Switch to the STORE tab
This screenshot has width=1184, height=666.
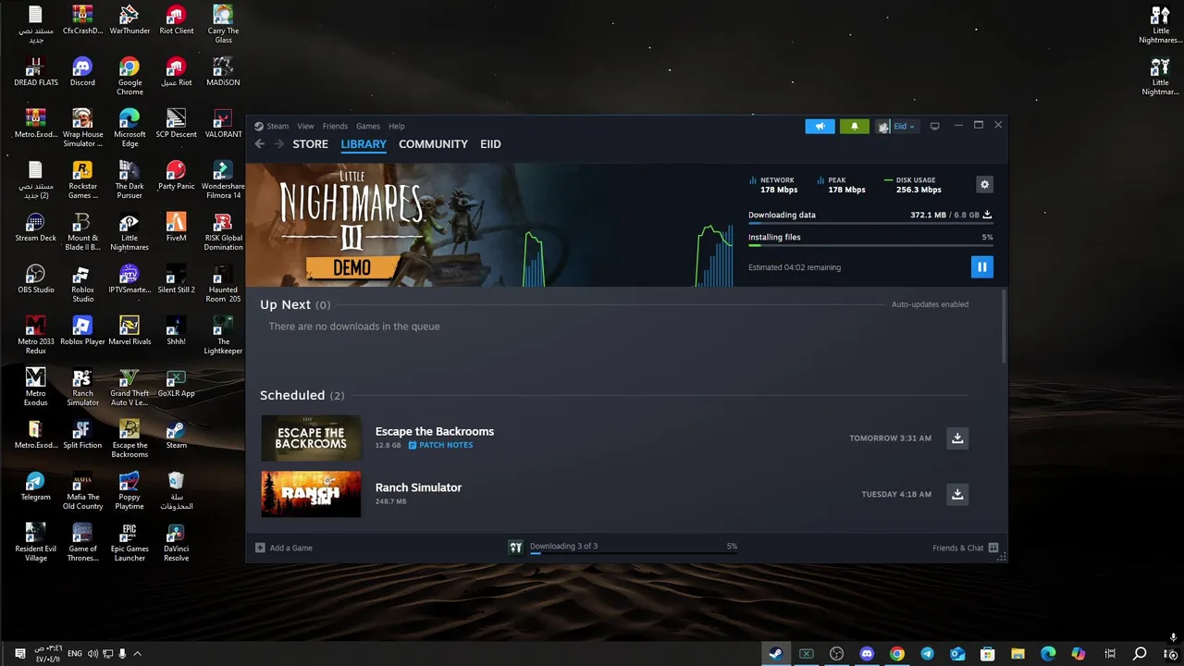[310, 144]
